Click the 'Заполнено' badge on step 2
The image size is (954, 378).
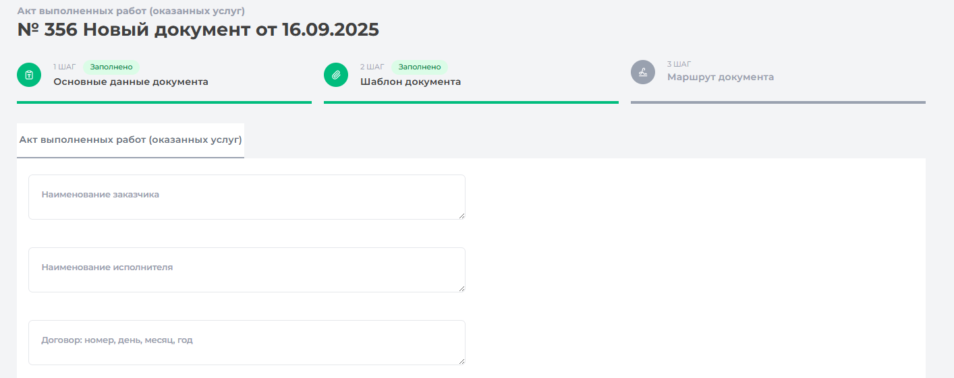click(x=419, y=67)
